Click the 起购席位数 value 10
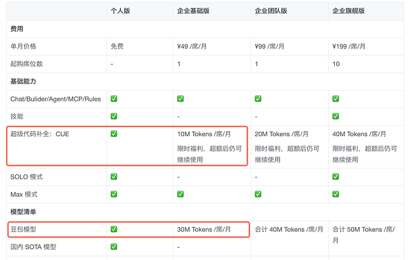The height and width of the screenshot is (260, 420). click(x=336, y=64)
